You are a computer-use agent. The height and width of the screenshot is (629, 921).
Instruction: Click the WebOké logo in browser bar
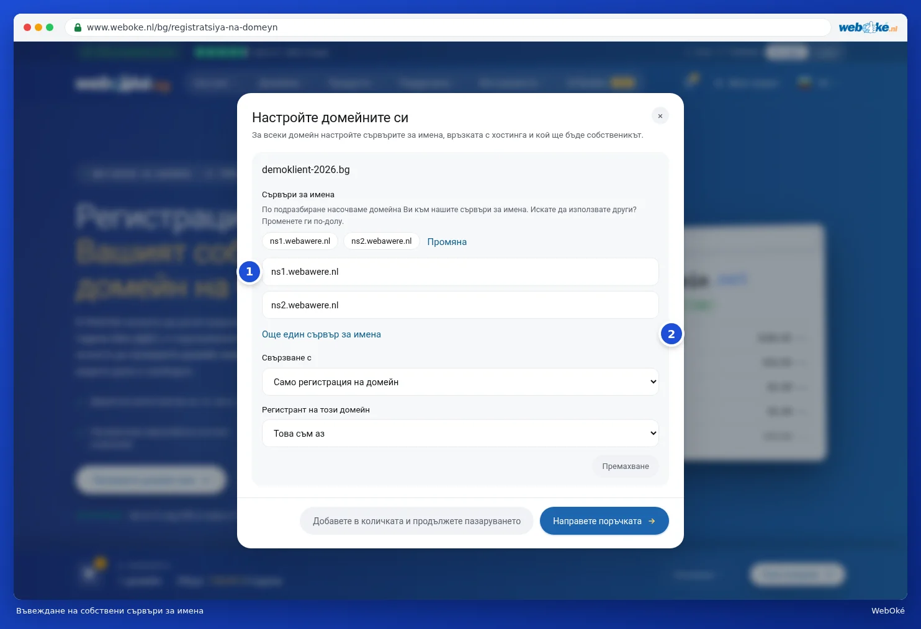tap(868, 27)
